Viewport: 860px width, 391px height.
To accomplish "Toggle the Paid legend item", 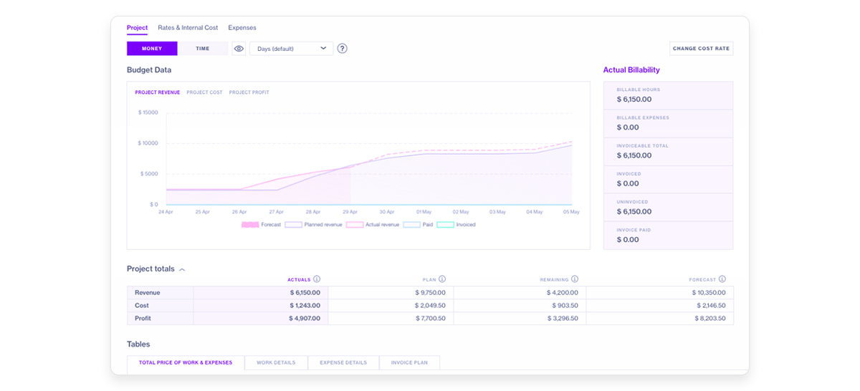I will [x=418, y=225].
